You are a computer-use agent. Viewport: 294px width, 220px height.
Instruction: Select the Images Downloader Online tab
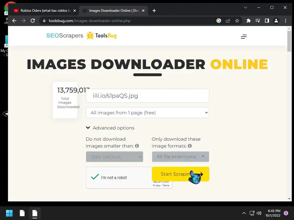click(x=113, y=11)
